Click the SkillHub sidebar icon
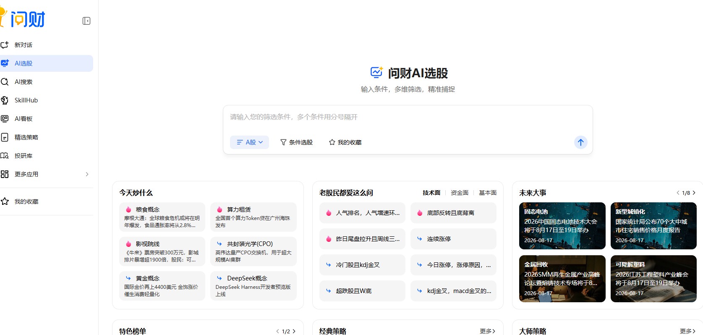 click(x=5, y=100)
